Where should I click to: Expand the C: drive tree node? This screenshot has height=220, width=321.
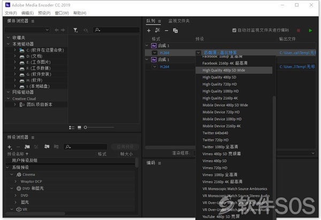coord(15,50)
